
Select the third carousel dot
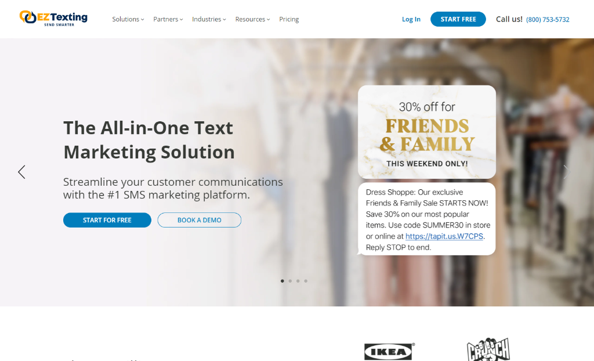(x=298, y=281)
